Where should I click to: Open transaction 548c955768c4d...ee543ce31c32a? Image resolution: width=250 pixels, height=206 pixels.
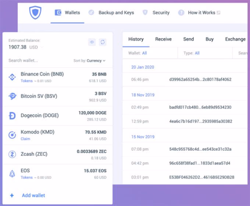coord(200,149)
